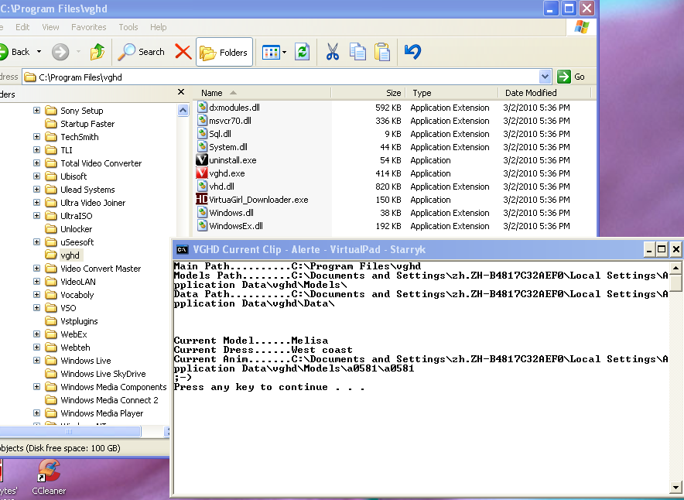684x500 pixels.
Task: Select the uninstall.exe file icon
Action: (201, 160)
